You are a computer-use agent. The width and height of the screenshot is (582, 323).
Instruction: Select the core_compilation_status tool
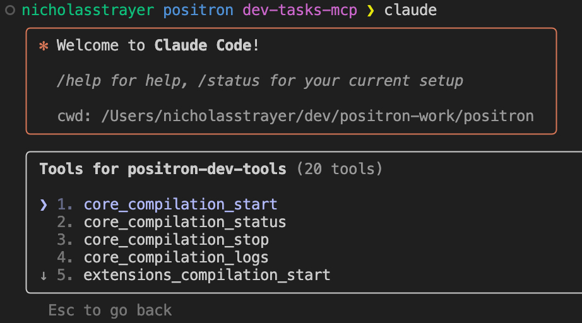click(185, 222)
